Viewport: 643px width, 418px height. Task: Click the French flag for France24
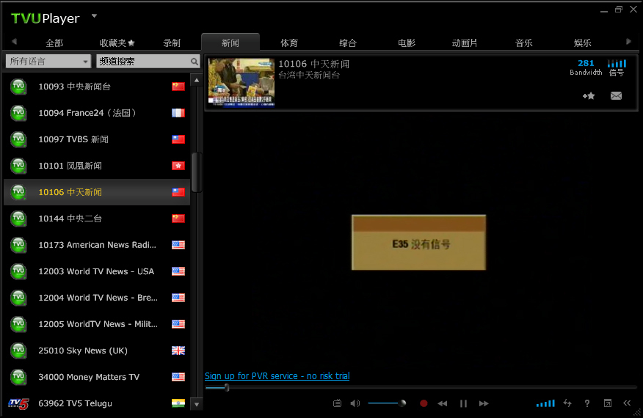178,113
